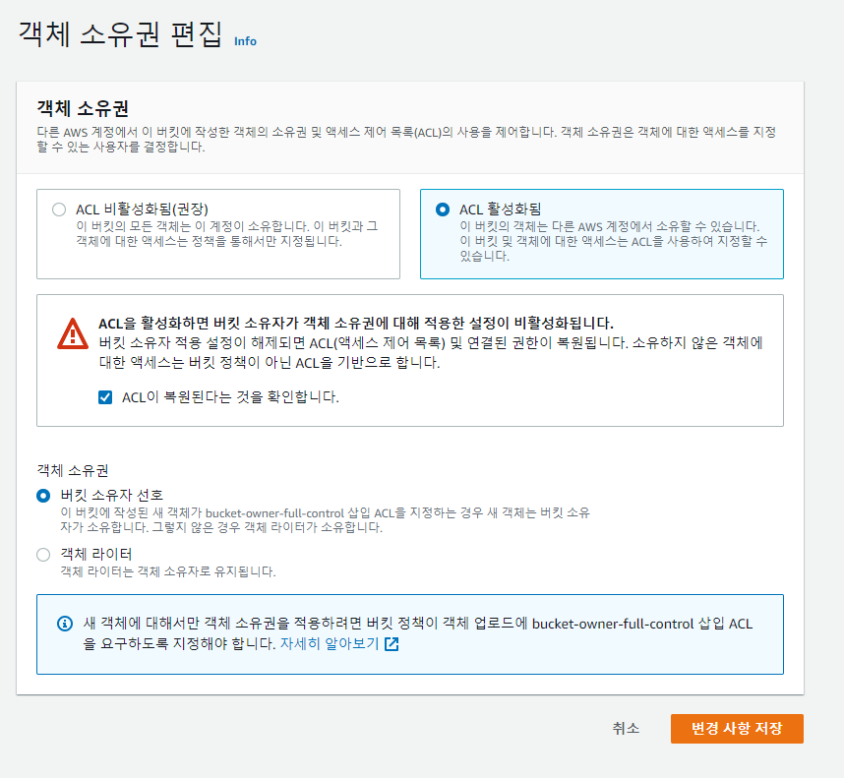The height and width of the screenshot is (778, 844).
Task: Click the 객체 소유권 panel heading
Action: [83, 108]
